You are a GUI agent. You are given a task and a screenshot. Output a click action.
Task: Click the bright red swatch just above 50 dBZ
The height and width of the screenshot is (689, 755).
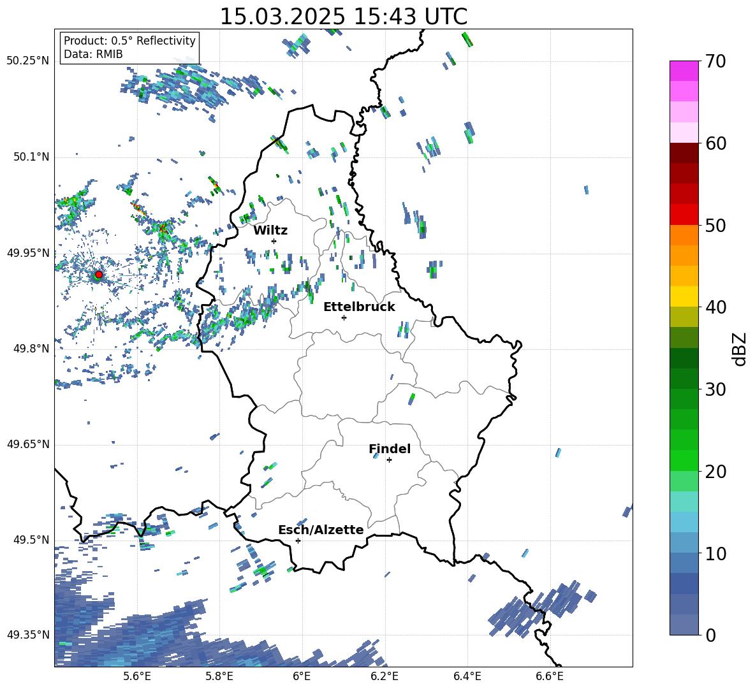point(684,215)
